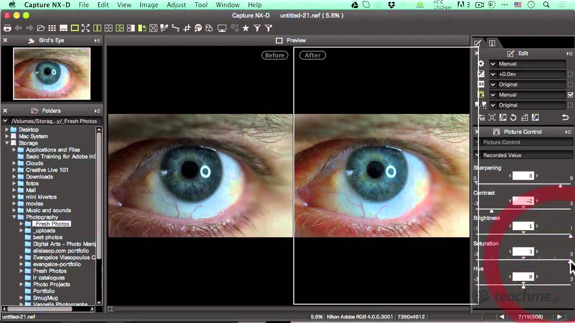Select the Downloads folder
The width and height of the screenshot is (575, 323).
(x=39, y=177)
